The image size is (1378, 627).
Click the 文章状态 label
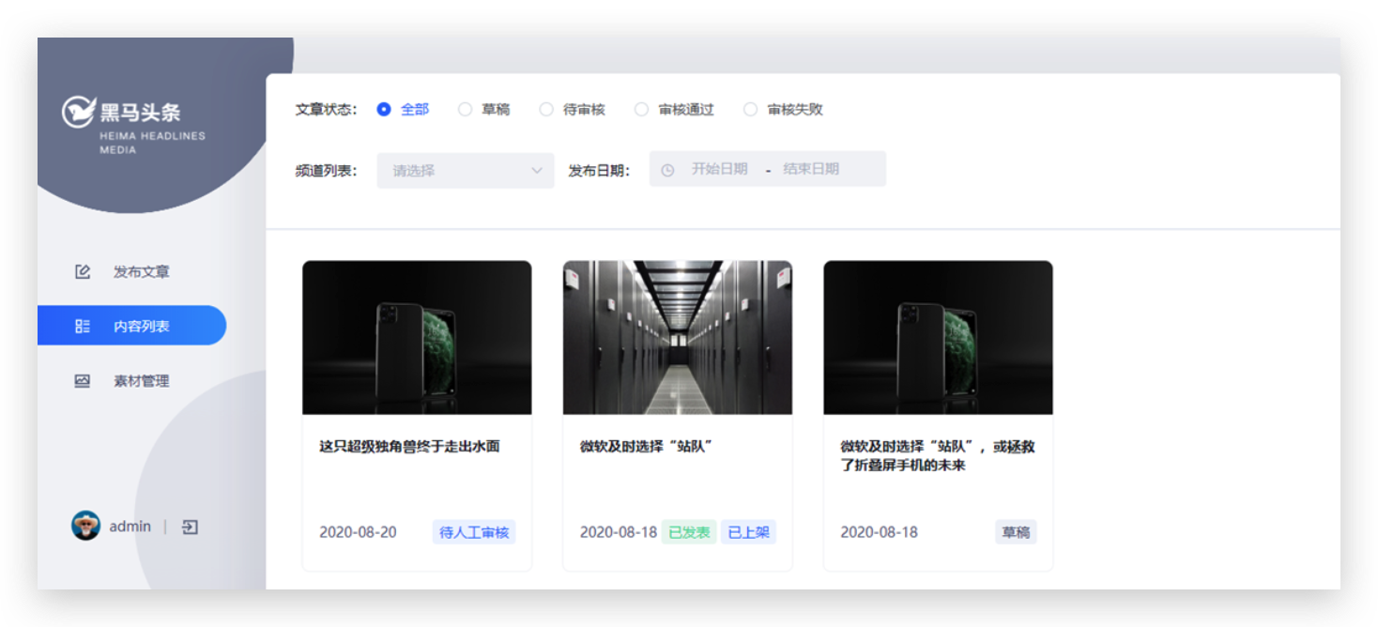[326, 110]
